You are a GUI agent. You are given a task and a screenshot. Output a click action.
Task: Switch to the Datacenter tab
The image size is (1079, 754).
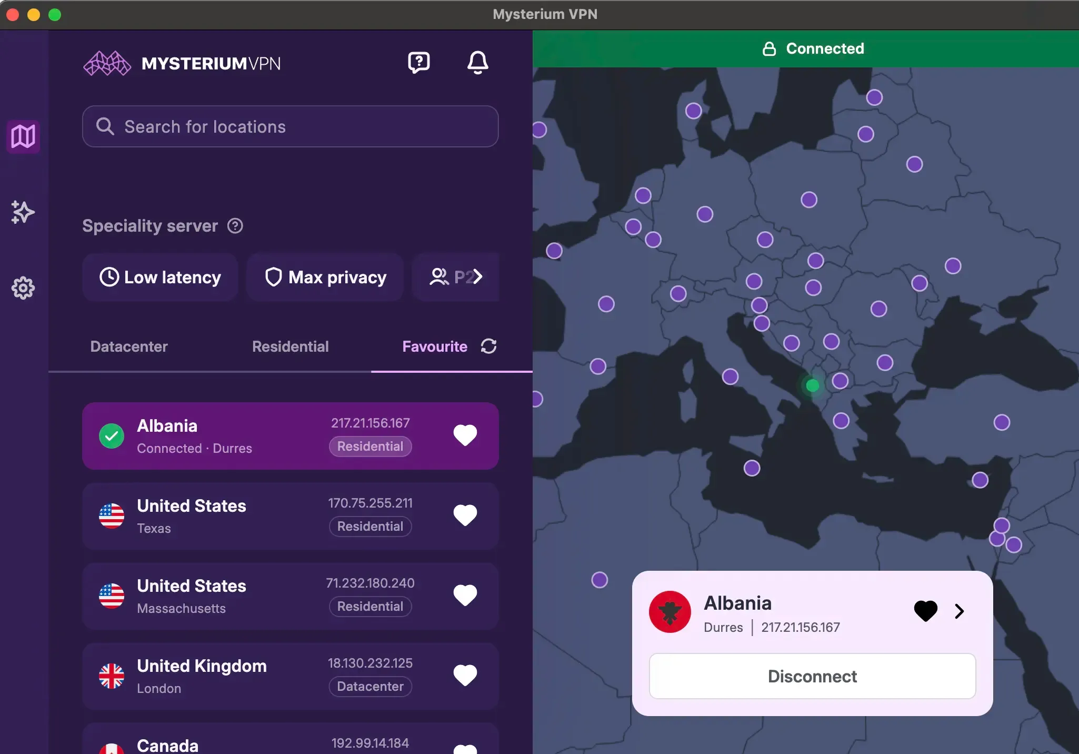(x=129, y=346)
